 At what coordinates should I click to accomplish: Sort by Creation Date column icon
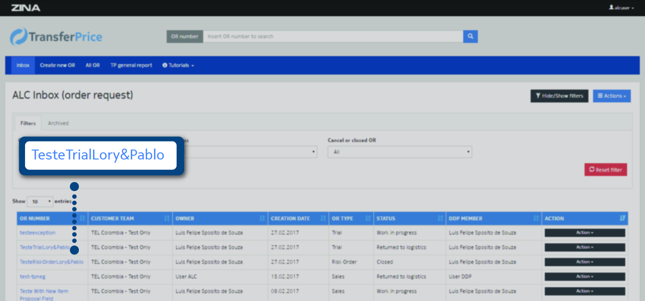(323, 218)
